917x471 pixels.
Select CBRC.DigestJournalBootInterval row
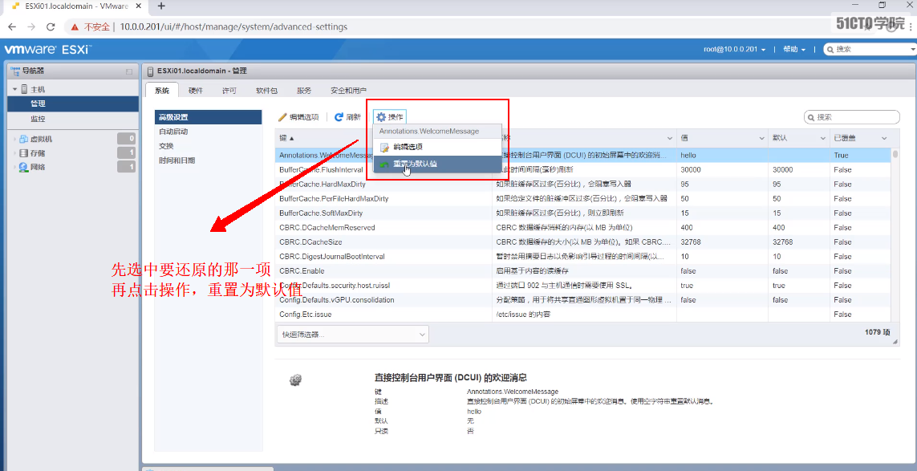pyautogui.click(x=583, y=256)
